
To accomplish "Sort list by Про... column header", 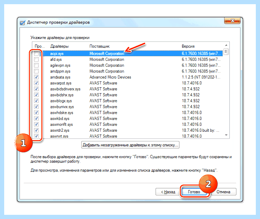I will [40, 46].
